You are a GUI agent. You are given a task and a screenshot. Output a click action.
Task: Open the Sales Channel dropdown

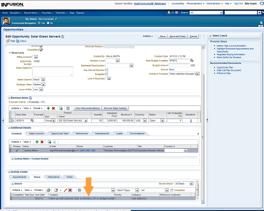(42, 80)
